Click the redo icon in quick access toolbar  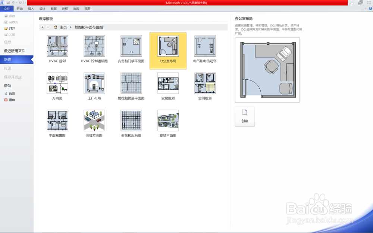(x=20, y=3)
